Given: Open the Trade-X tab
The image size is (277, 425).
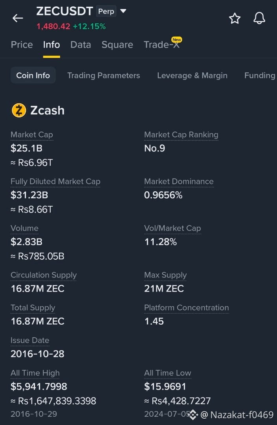Looking at the screenshot, I should click(161, 45).
